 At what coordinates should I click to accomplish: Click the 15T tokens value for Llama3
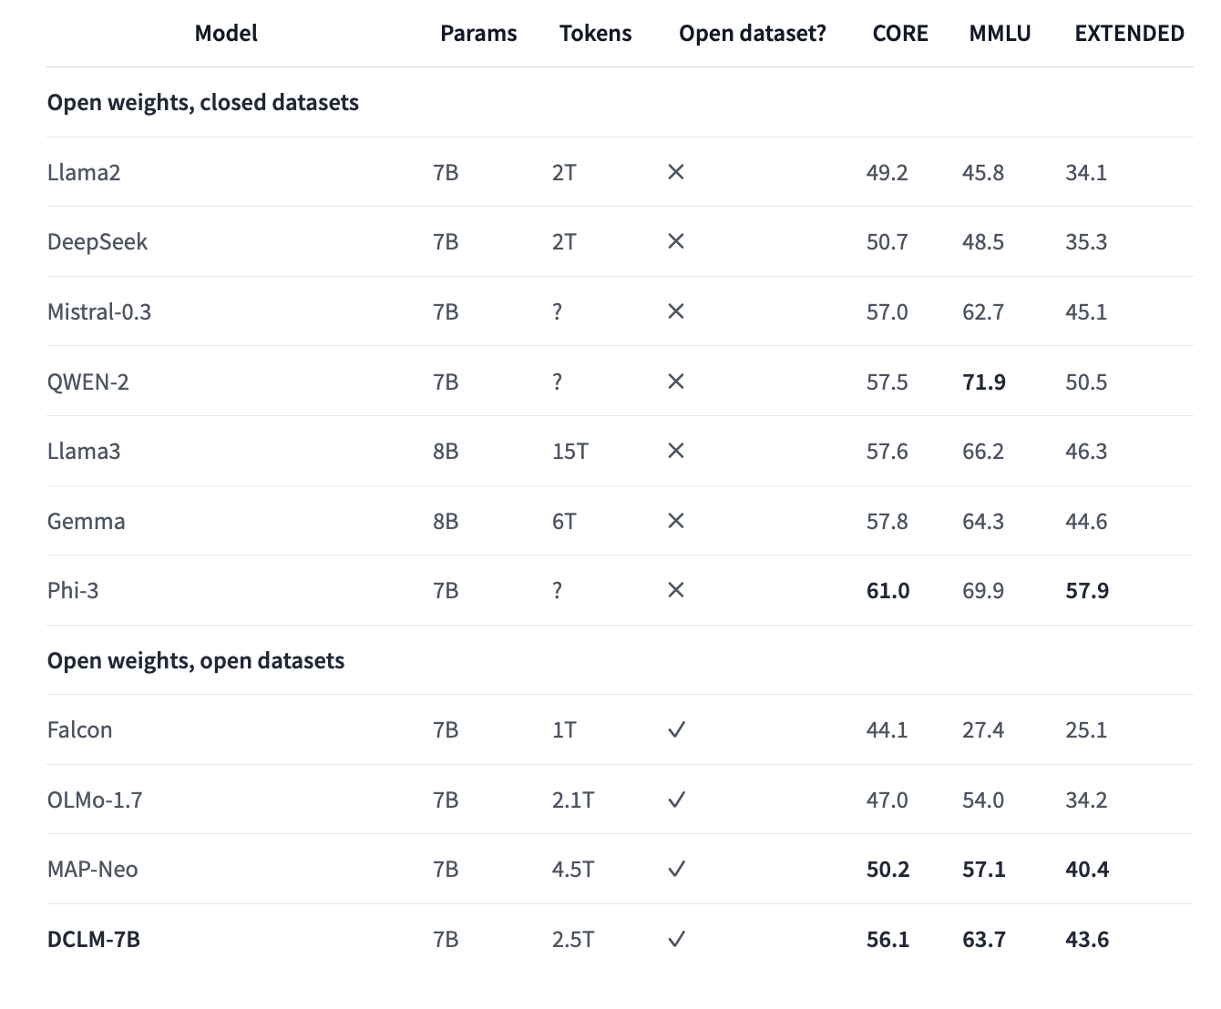570,451
